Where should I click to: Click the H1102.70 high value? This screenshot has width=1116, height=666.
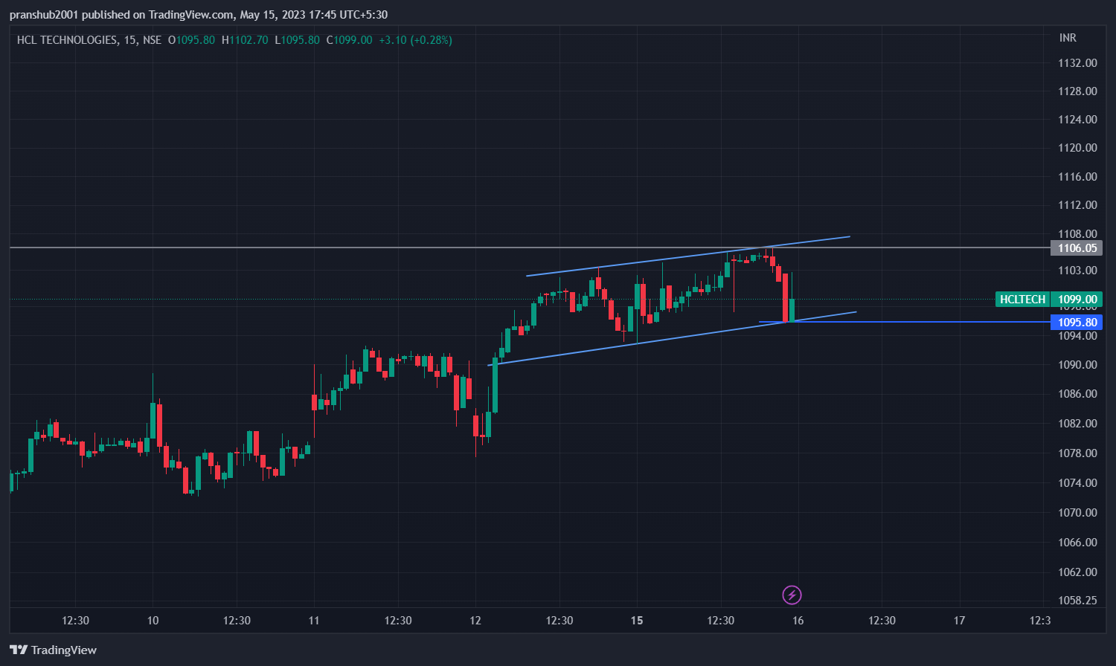[245, 40]
